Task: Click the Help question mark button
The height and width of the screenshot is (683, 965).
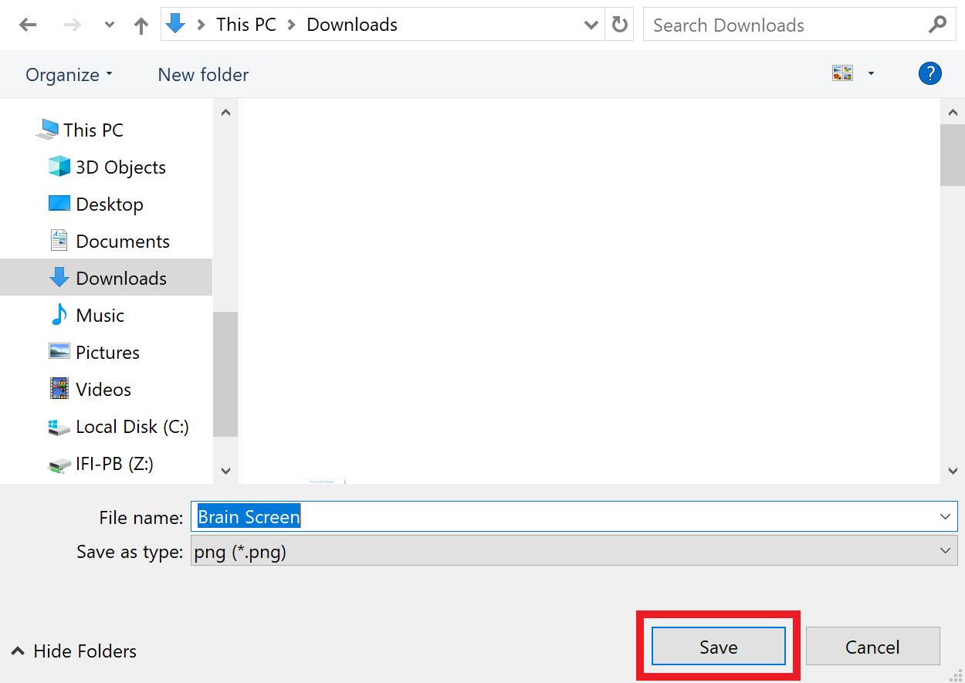Action: [930, 73]
